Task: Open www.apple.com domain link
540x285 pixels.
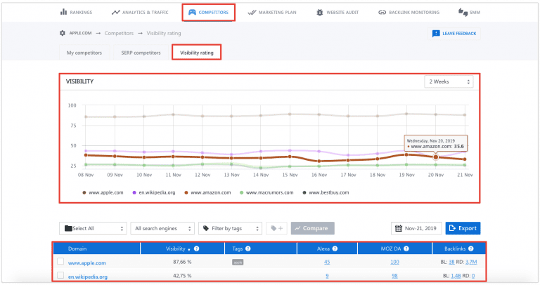Action: (86, 263)
